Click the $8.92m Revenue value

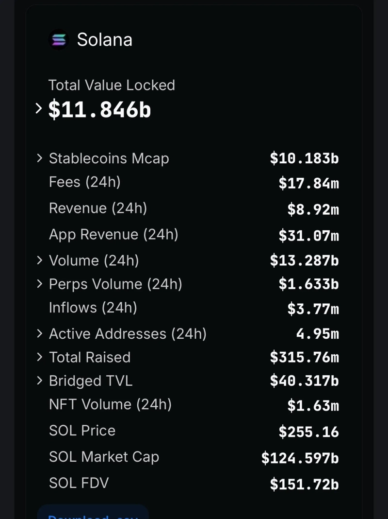[x=313, y=209]
